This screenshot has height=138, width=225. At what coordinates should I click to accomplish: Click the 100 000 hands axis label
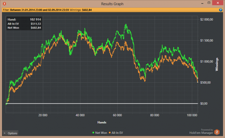pyautogui.click(x=192, y=115)
